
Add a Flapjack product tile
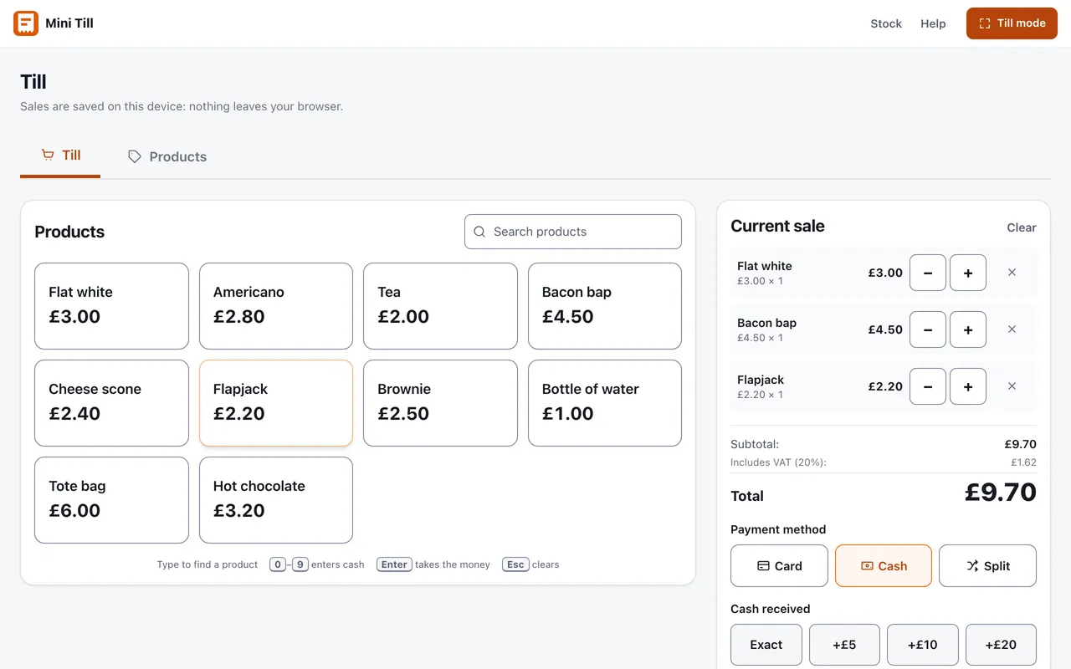point(276,403)
